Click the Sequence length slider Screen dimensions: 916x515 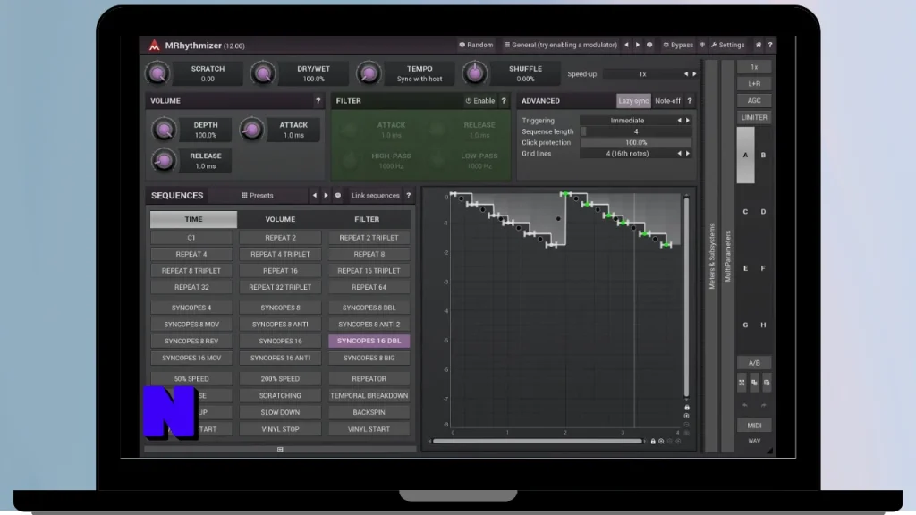pyautogui.click(x=636, y=131)
